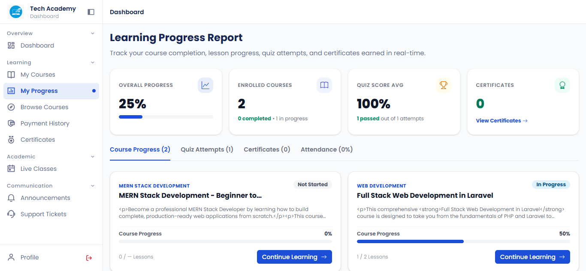The height and width of the screenshot is (271, 586).
Task: Click the Tech Academy logo icon
Action: point(16,12)
